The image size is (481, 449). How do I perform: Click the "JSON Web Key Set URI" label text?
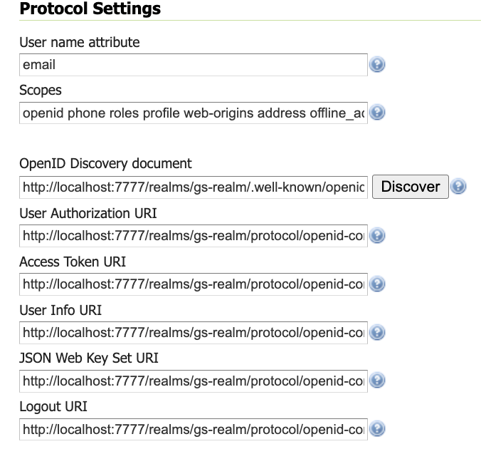click(x=89, y=358)
